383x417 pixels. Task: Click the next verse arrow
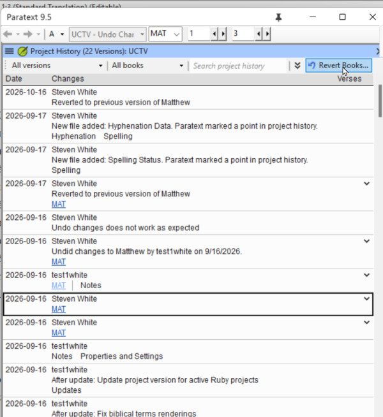pos(267,34)
